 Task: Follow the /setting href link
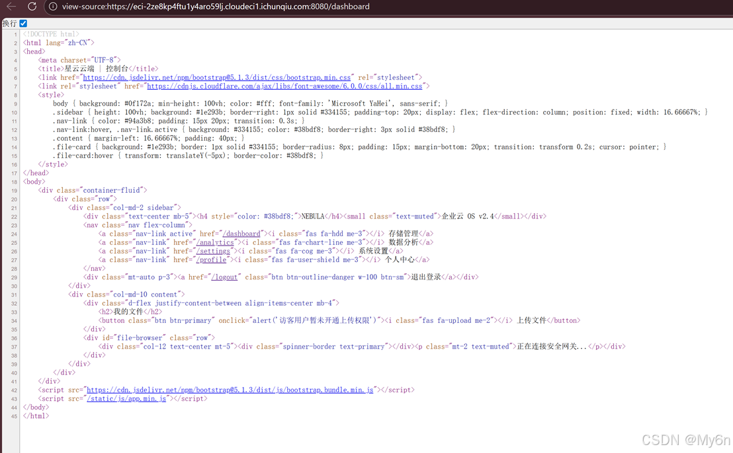(x=213, y=251)
